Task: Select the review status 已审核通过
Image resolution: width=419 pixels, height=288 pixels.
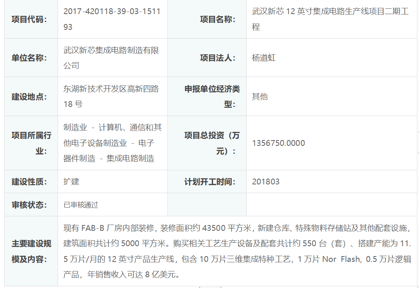Action: tap(81, 205)
